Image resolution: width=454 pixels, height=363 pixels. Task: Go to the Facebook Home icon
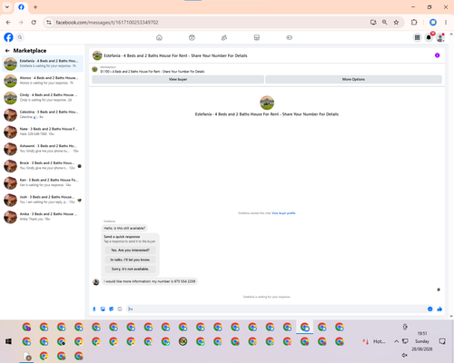tap(159, 37)
